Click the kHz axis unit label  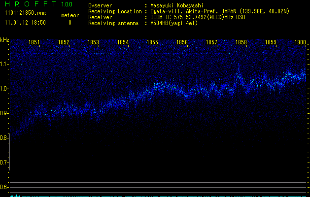pos(4,40)
